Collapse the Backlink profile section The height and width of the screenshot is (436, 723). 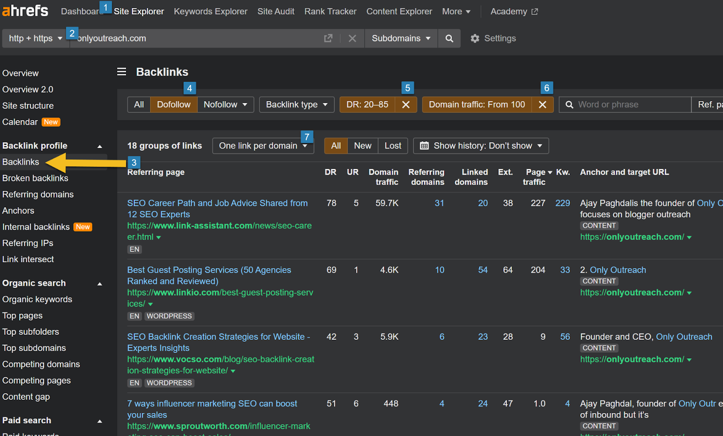(100, 146)
